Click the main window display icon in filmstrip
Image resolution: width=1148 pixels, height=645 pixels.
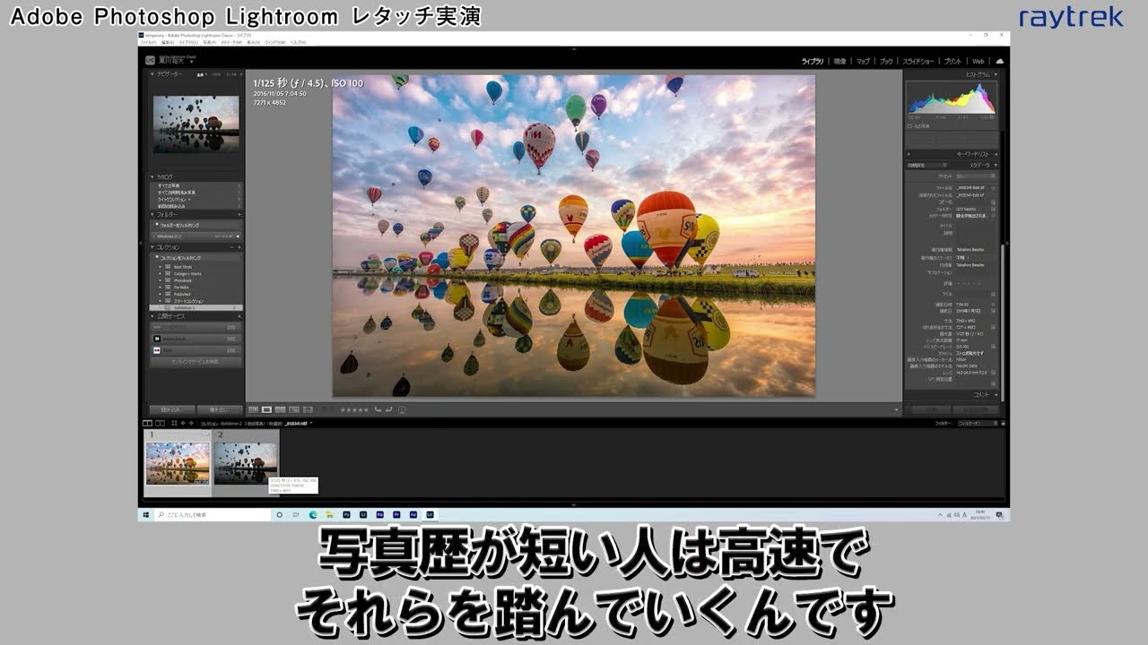coord(149,423)
